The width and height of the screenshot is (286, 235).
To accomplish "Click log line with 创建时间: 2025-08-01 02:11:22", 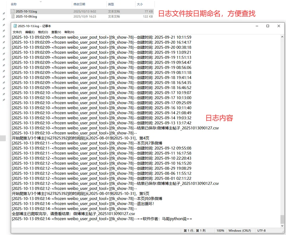I will 102,179.
